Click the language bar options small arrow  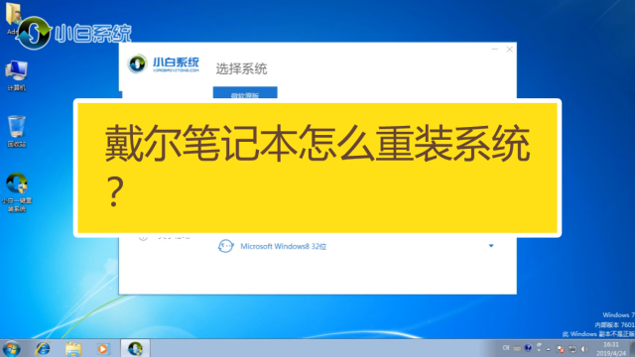pos(539,350)
